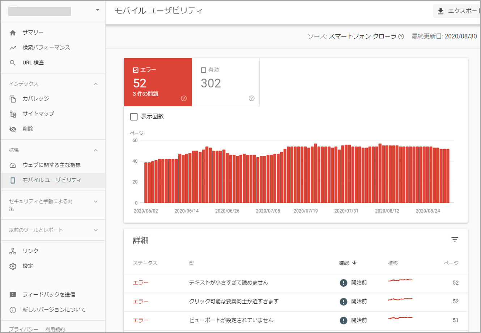Click the プライバシー footer link
Viewport: 481px width, 333px height.
click(24, 329)
